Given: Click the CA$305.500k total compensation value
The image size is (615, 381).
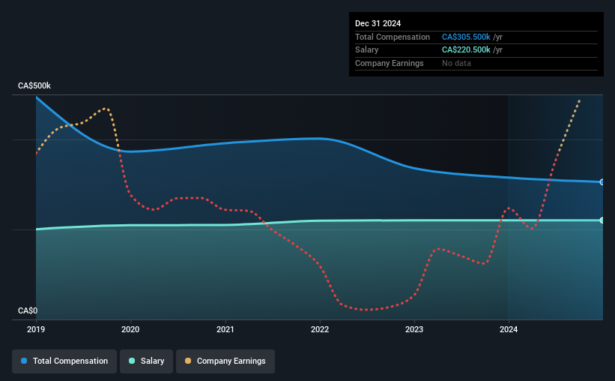Looking at the screenshot, I should click(x=466, y=37).
